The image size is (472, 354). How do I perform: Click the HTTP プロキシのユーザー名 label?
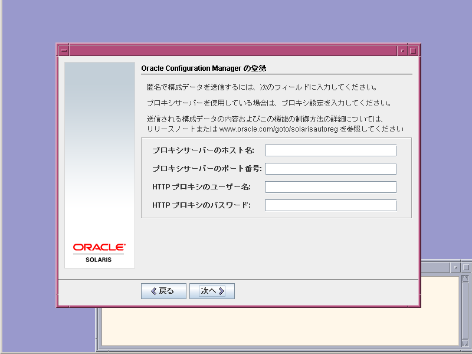(201, 187)
